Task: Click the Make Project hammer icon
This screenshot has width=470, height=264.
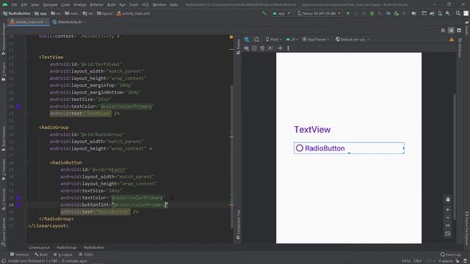Action: click(x=264, y=13)
